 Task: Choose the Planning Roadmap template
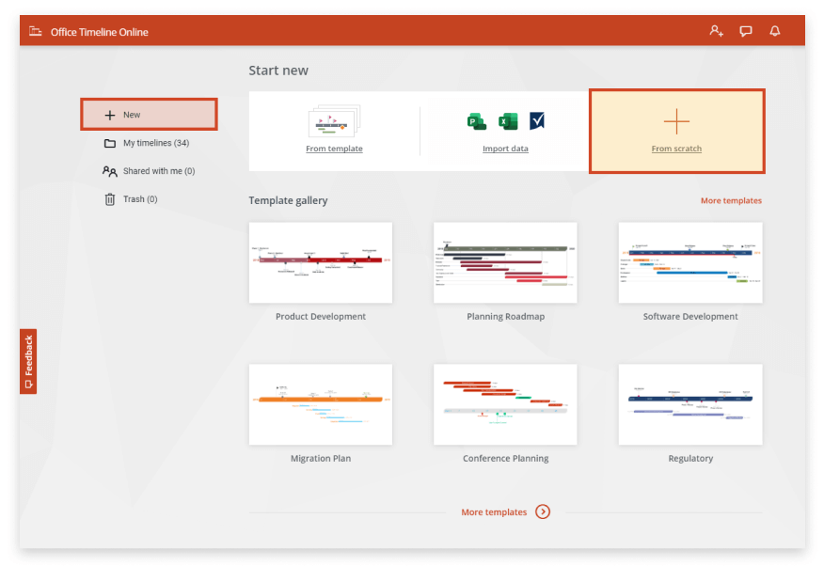[505, 262]
